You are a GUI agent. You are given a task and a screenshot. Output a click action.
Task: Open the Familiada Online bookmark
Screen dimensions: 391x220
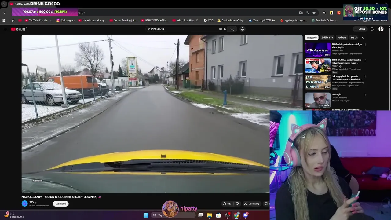click(325, 20)
